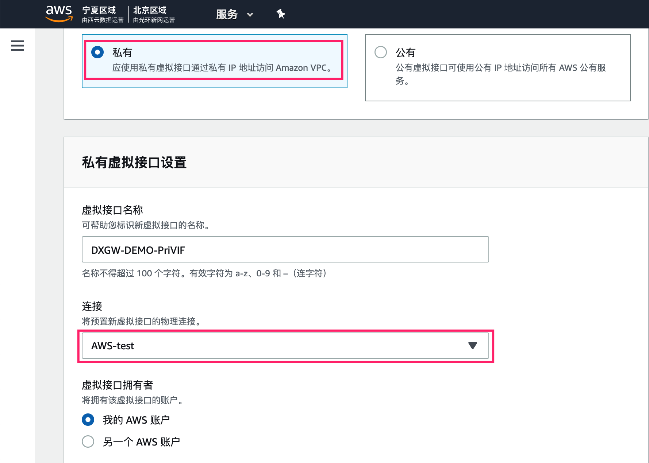Click the 虚拟接口名称 name field

click(285, 249)
